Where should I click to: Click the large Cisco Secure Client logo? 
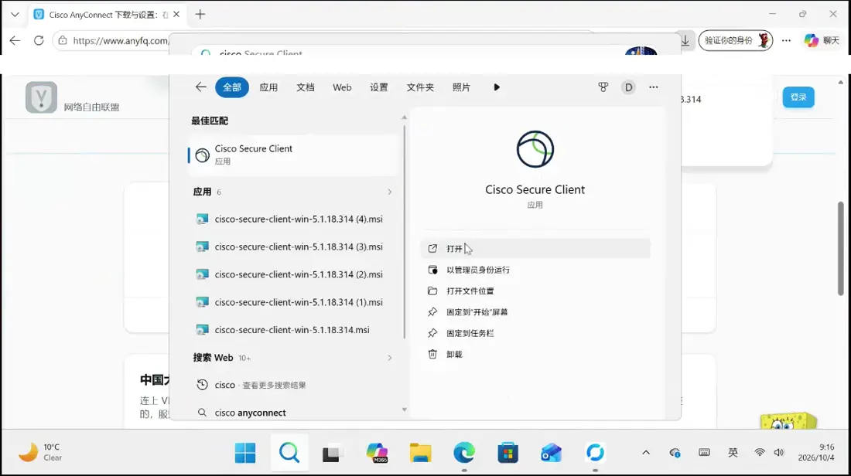535,149
